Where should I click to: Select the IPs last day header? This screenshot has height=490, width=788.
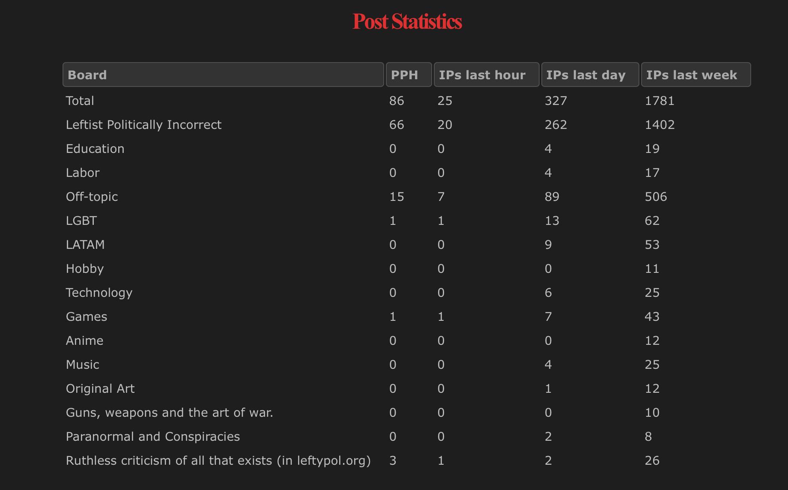[590, 75]
